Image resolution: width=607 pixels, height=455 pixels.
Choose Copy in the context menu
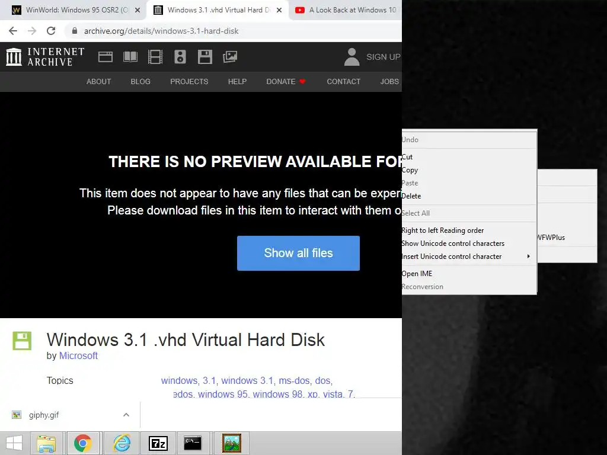pyautogui.click(x=469, y=170)
